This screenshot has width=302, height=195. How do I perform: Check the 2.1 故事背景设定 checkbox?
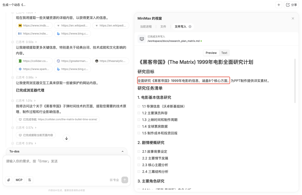coord(139,151)
